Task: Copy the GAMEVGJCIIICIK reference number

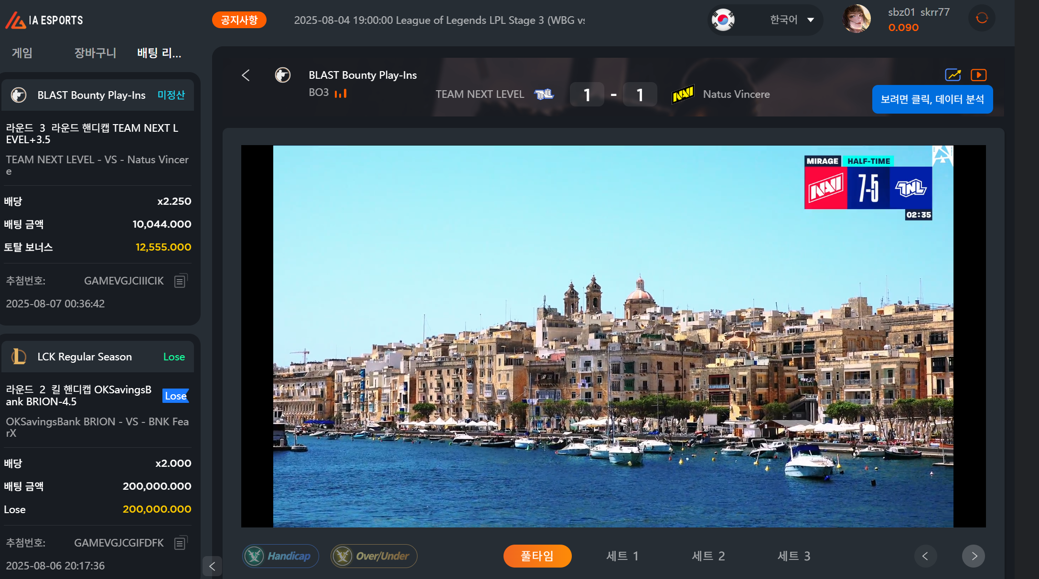Action: click(x=180, y=281)
